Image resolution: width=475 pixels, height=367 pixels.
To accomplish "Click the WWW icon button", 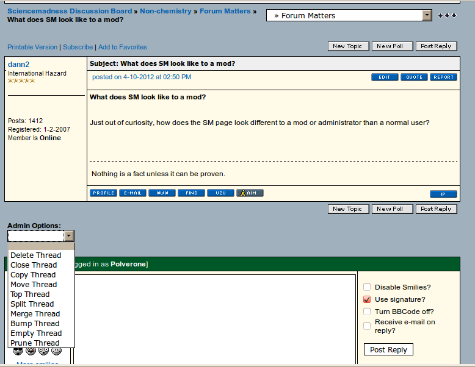I will (x=162, y=193).
